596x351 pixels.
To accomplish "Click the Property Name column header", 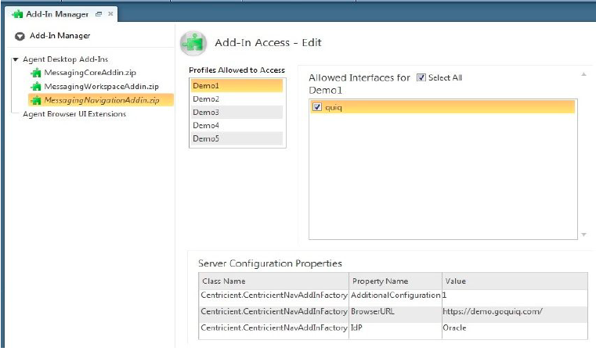I will coord(396,281).
